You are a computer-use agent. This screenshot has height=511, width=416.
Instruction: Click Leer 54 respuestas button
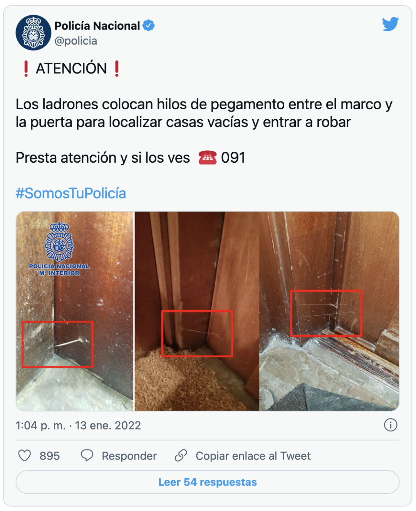[x=208, y=482]
